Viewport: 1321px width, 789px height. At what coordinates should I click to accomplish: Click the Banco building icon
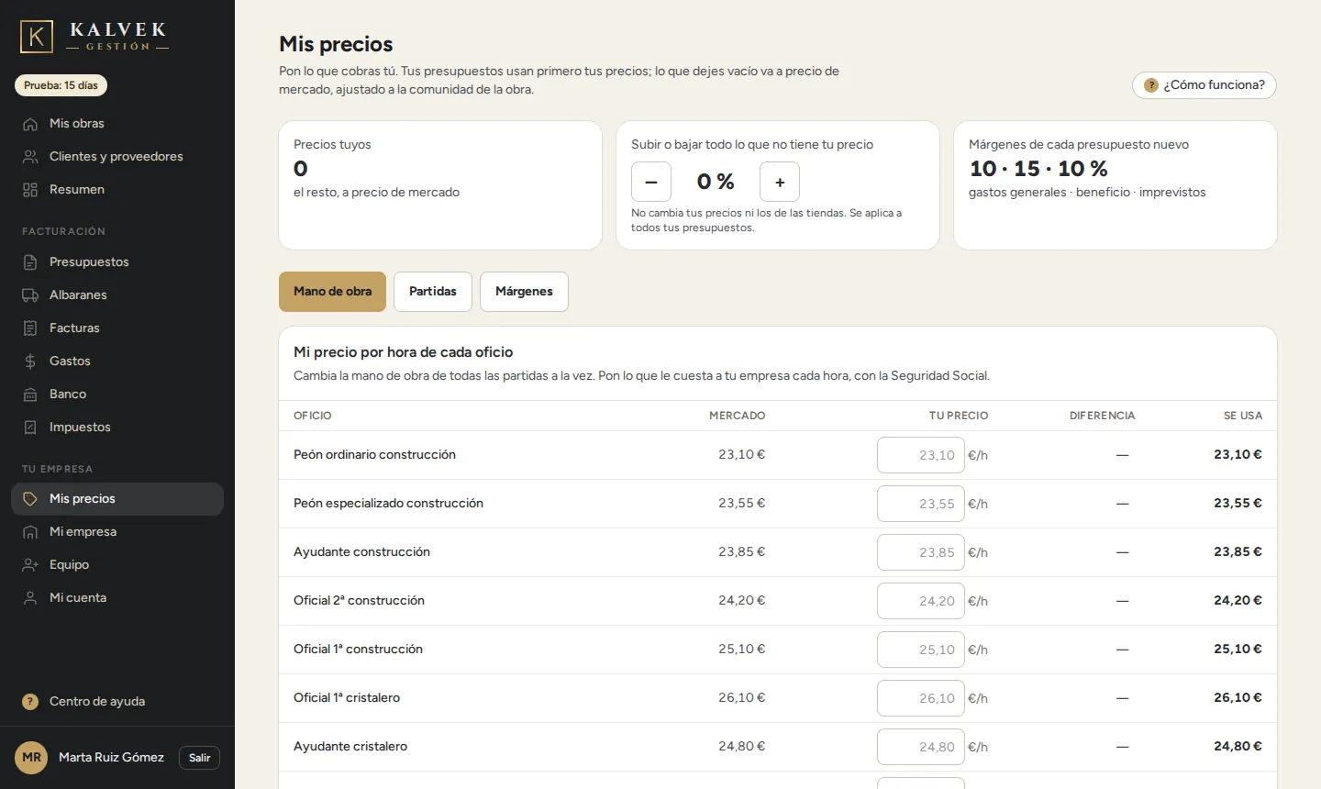click(x=30, y=394)
